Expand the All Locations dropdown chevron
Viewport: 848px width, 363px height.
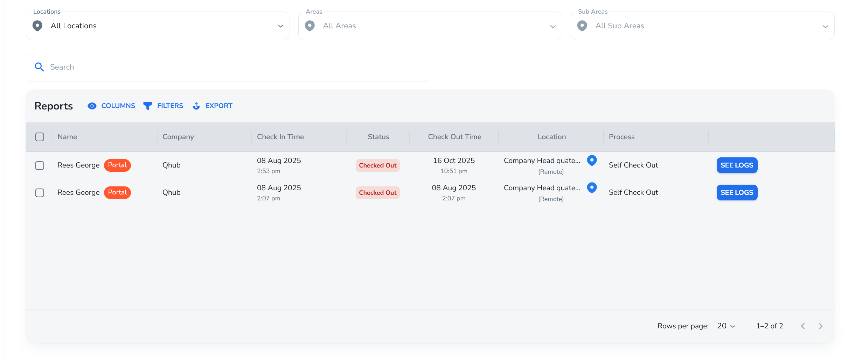(280, 26)
